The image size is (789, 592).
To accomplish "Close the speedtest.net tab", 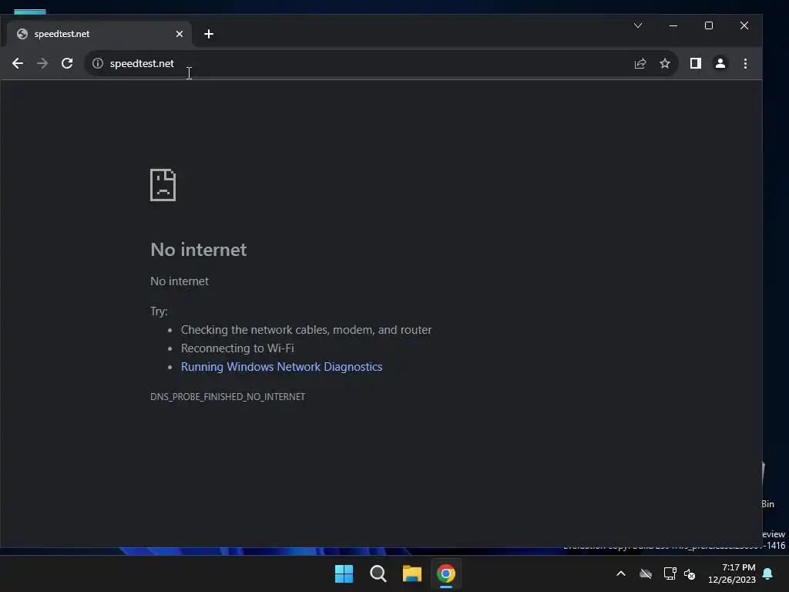I will pyautogui.click(x=180, y=34).
